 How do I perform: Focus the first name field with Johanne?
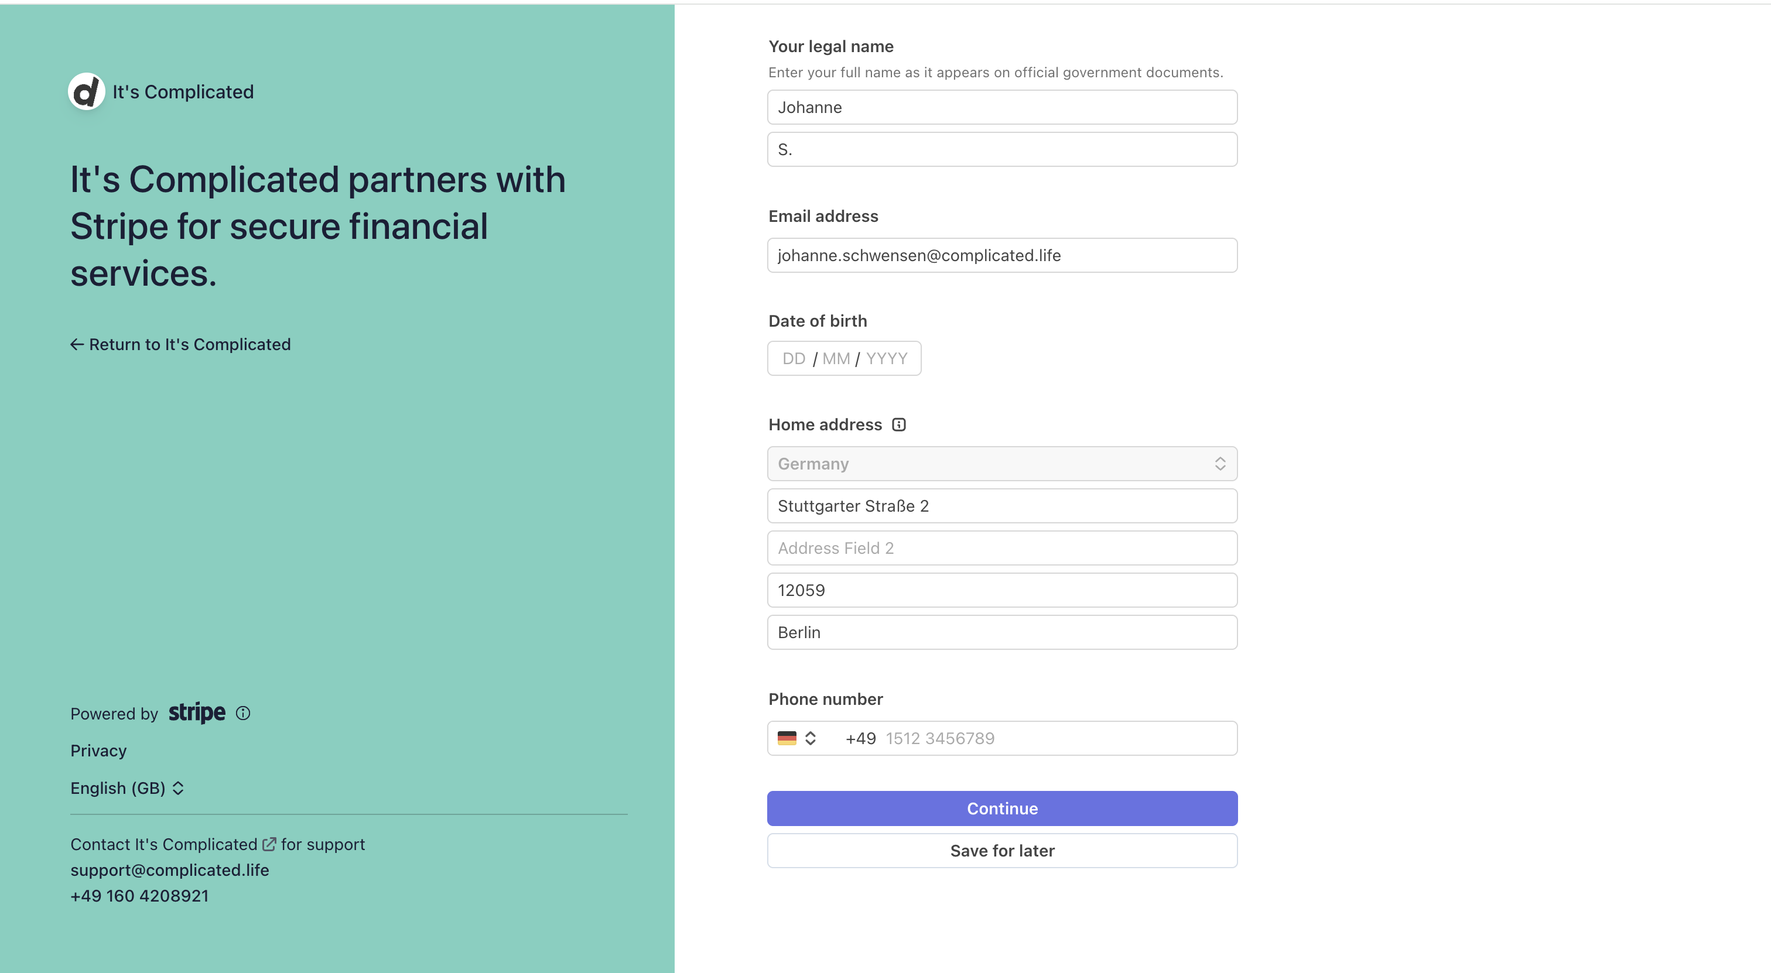1003,107
